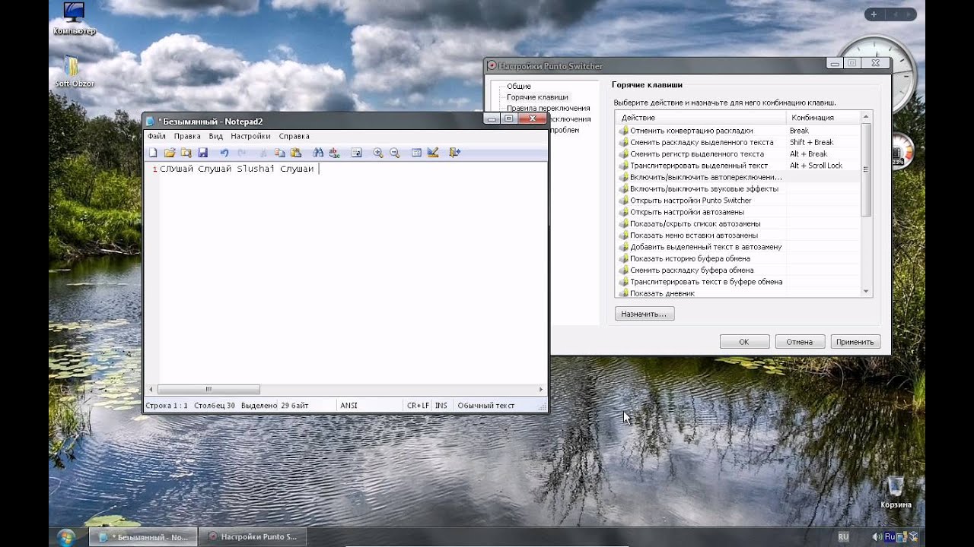This screenshot has height=547, width=974.
Task: Paste from clipboard using Notepad2 toolbar icon
Action: tap(296, 153)
